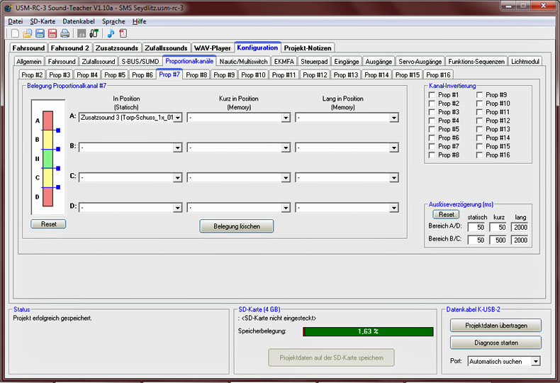The height and width of the screenshot is (383, 560).
Task: Click Reset below the channel range bar
Action: (48, 224)
